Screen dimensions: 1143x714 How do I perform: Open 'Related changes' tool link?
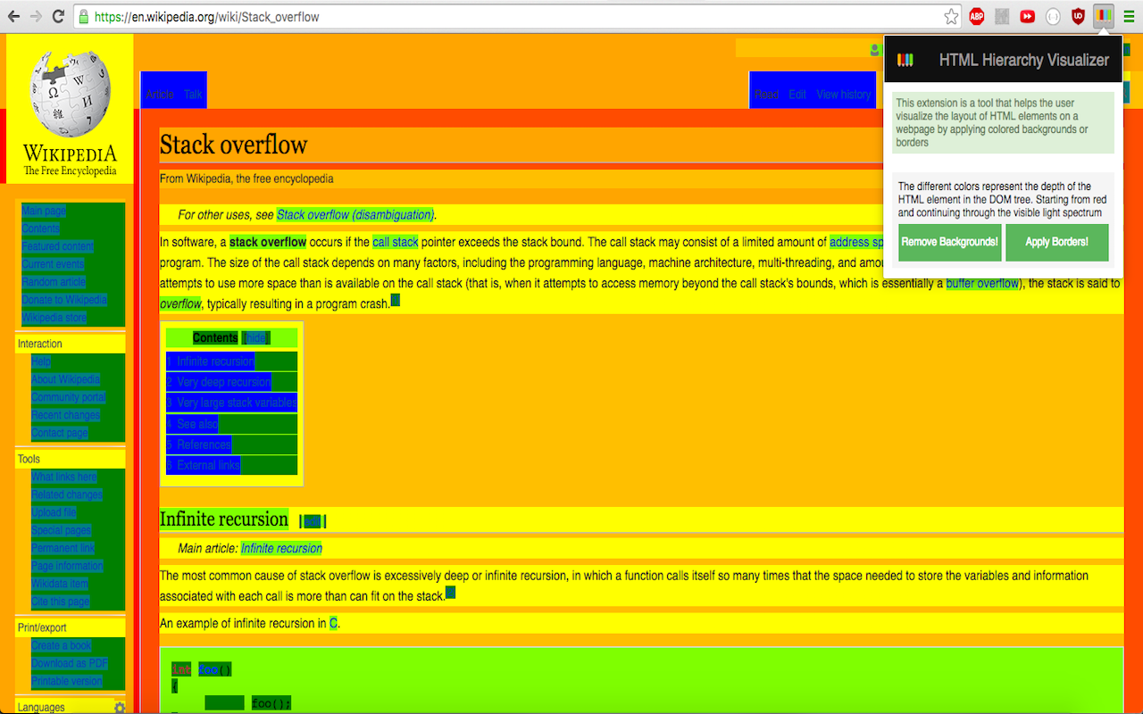tap(67, 494)
